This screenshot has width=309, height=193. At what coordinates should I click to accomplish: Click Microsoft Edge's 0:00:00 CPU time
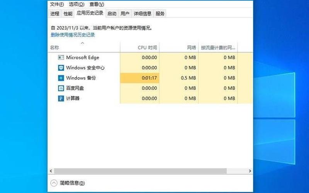(140, 58)
